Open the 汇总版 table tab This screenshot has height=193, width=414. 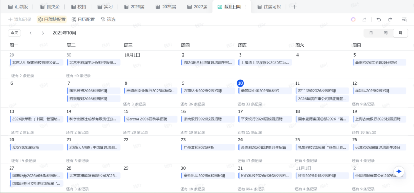point(18,7)
